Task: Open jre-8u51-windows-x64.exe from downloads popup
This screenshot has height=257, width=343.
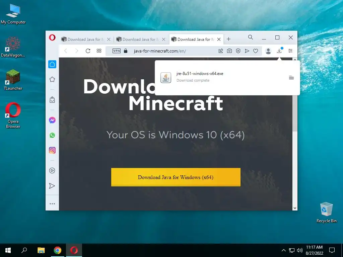Action: pos(200,74)
